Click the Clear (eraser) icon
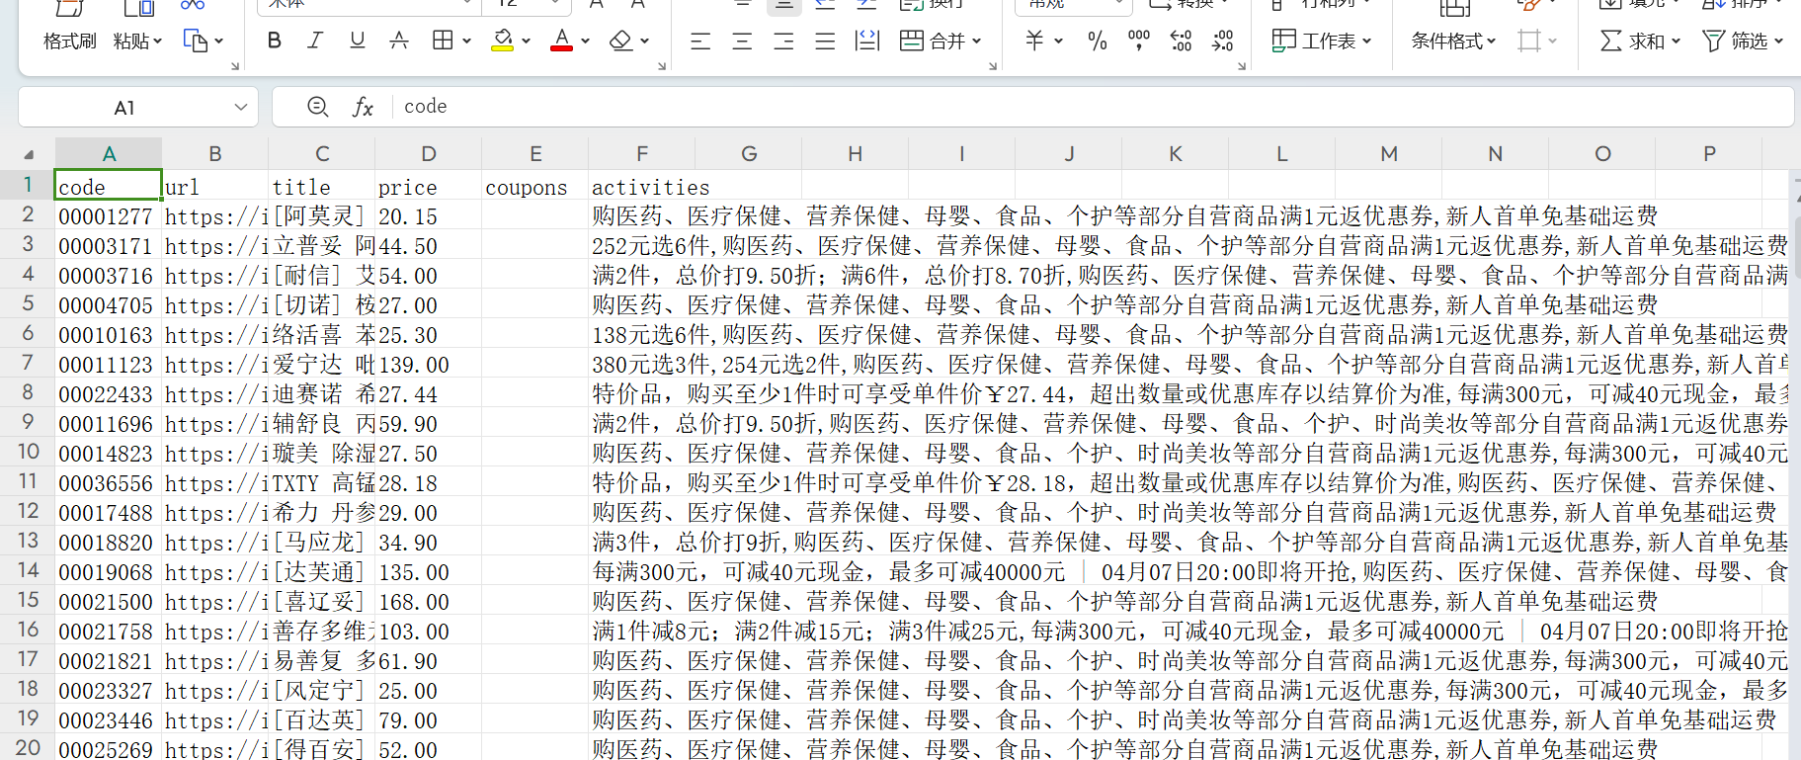This screenshot has height=760, width=1801. coord(620,41)
